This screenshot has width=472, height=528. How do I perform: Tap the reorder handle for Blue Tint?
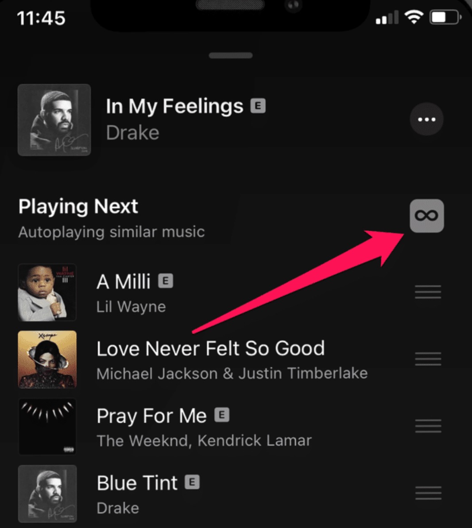tap(428, 493)
